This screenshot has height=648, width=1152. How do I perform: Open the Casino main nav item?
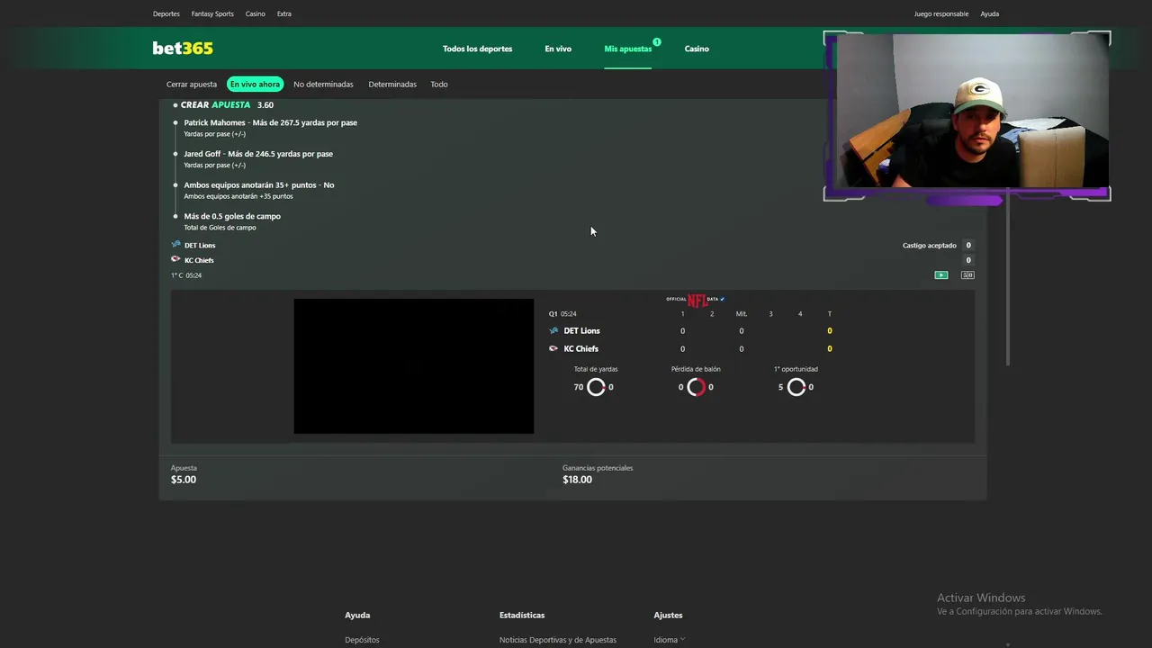tap(697, 49)
